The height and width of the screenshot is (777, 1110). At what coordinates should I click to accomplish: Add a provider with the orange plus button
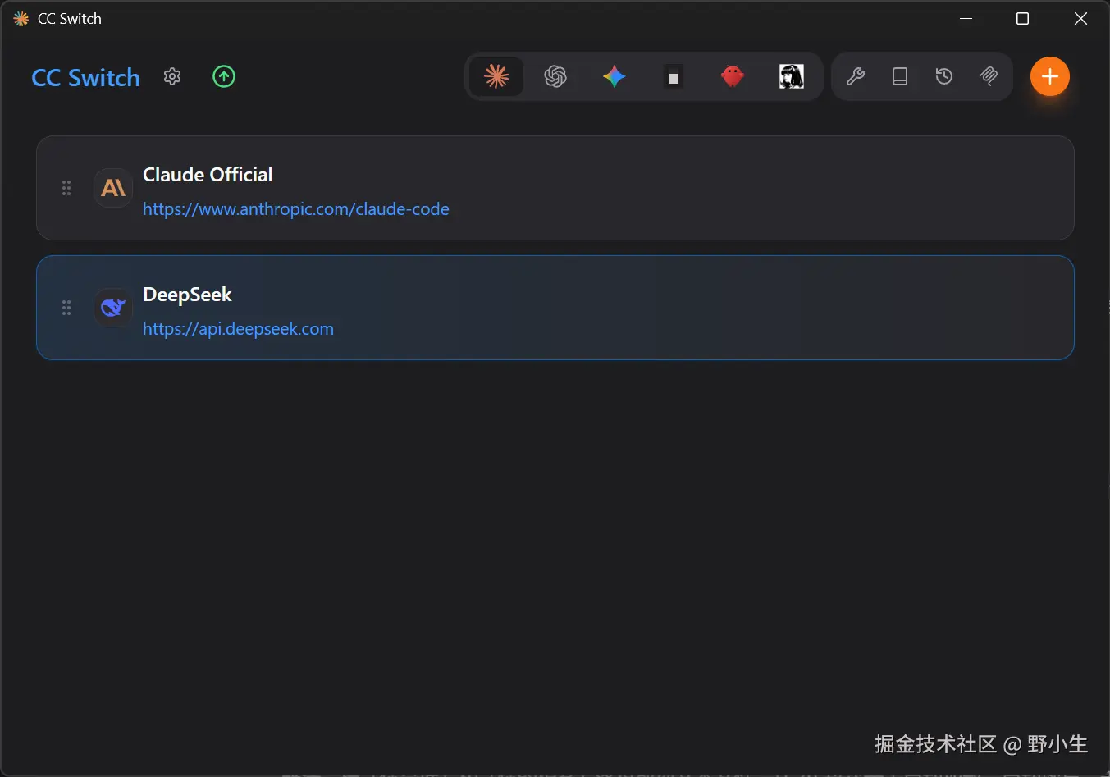tap(1050, 76)
